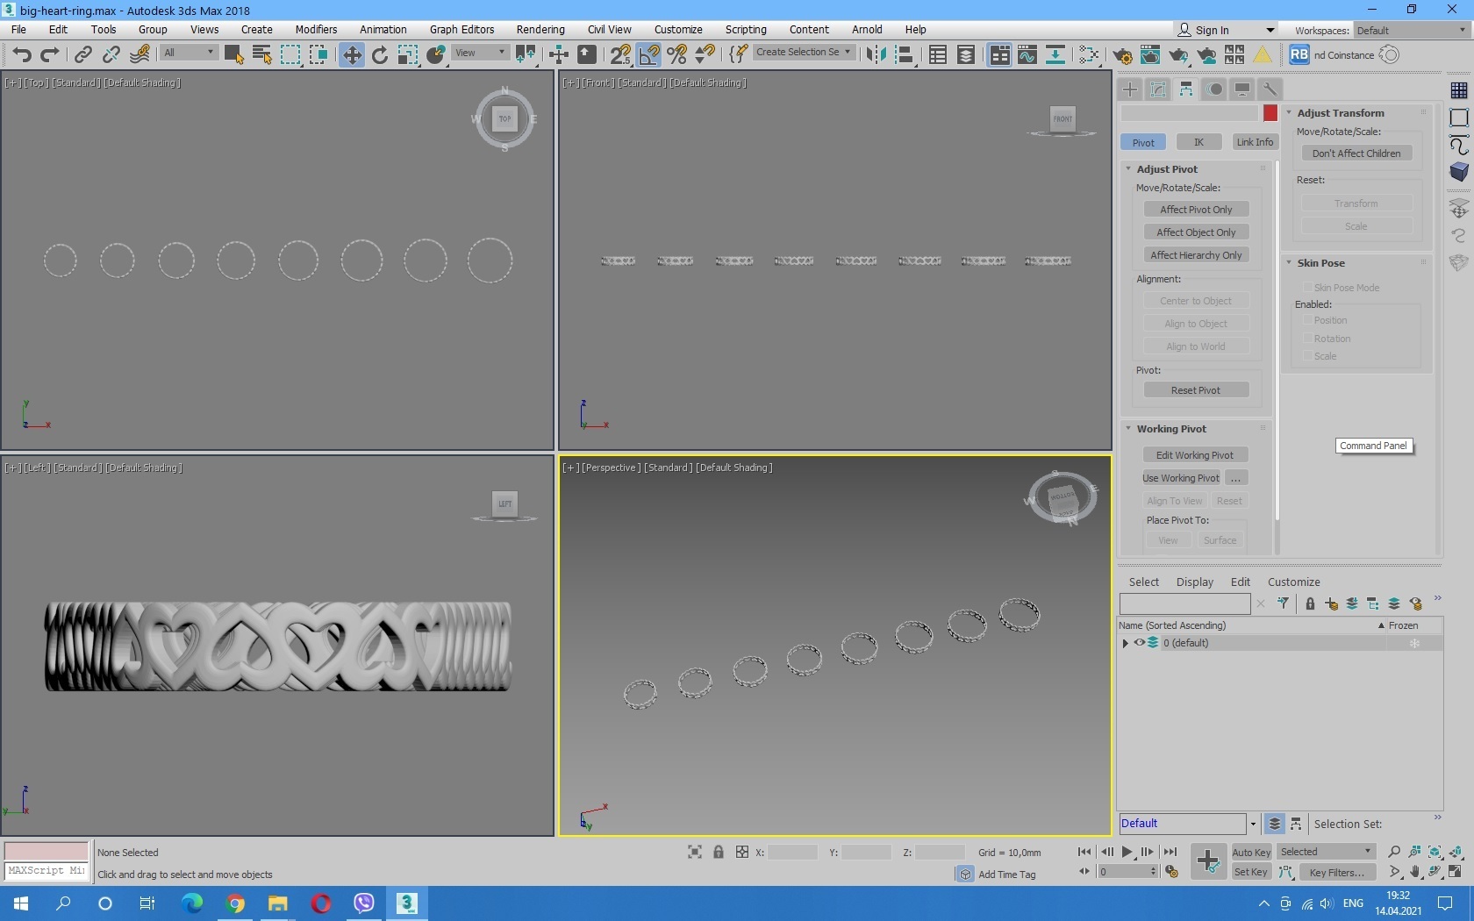Viewport: 1474px width, 921px height.
Task: Click the scene explorer search field
Action: click(1184, 603)
